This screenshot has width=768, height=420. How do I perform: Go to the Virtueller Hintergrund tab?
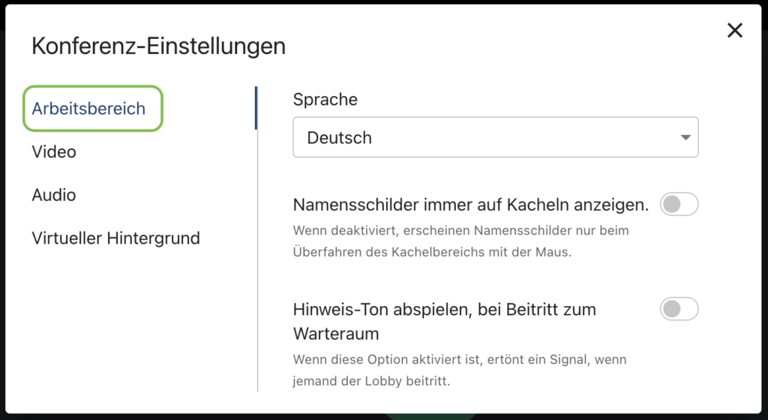click(115, 238)
